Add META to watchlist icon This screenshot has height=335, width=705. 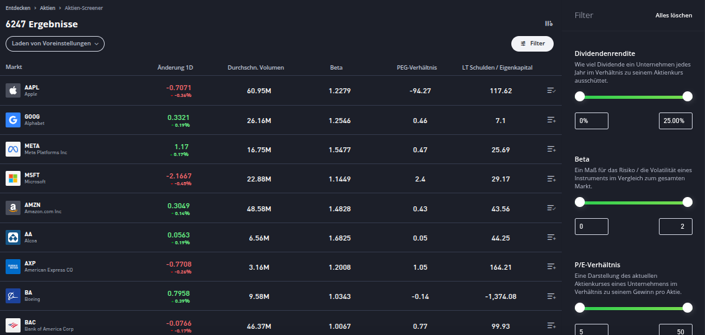click(551, 149)
